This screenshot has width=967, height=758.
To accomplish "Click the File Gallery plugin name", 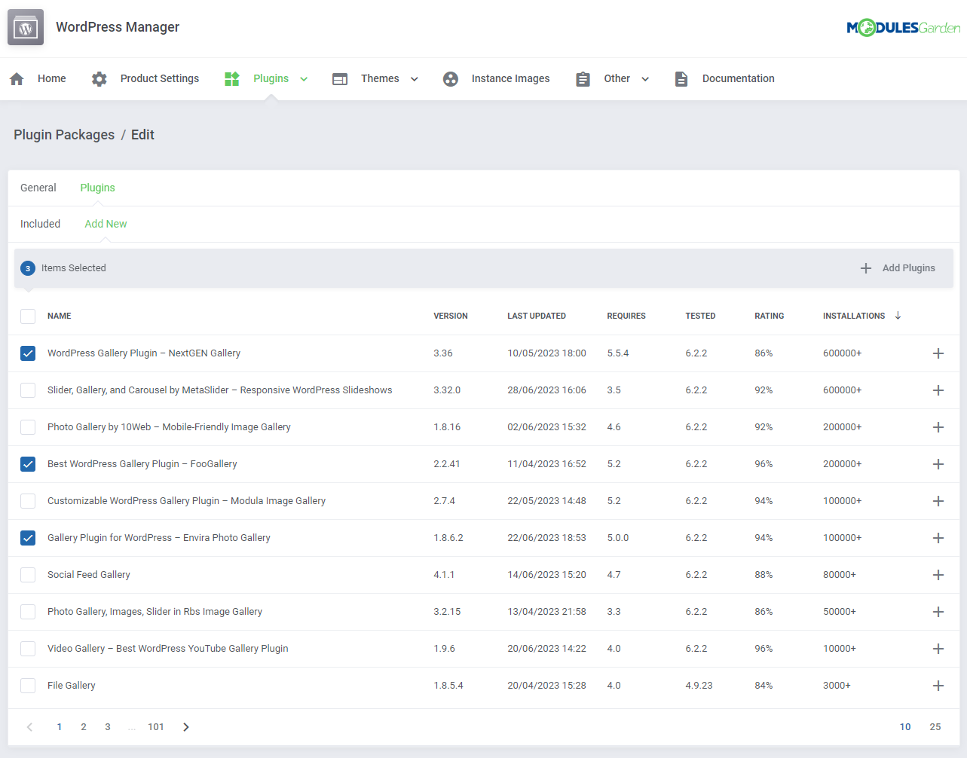I will (x=72, y=686).
